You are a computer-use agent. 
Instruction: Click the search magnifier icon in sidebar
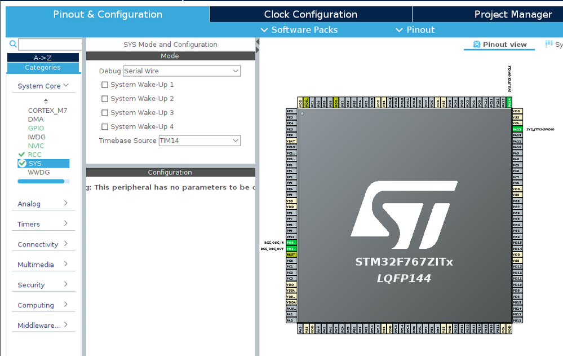(13, 44)
